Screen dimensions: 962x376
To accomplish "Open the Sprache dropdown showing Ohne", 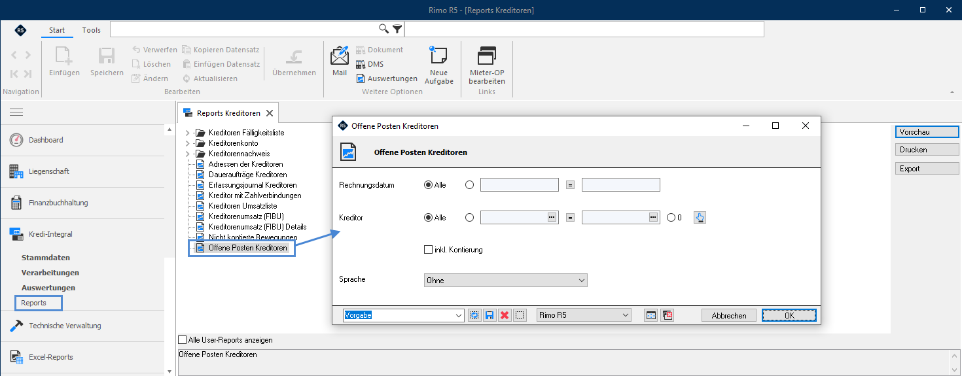I will (x=506, y=280).
